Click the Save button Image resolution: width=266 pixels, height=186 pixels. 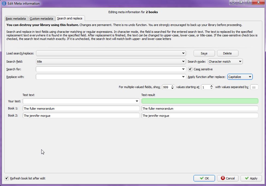click(x=204, y=53)
